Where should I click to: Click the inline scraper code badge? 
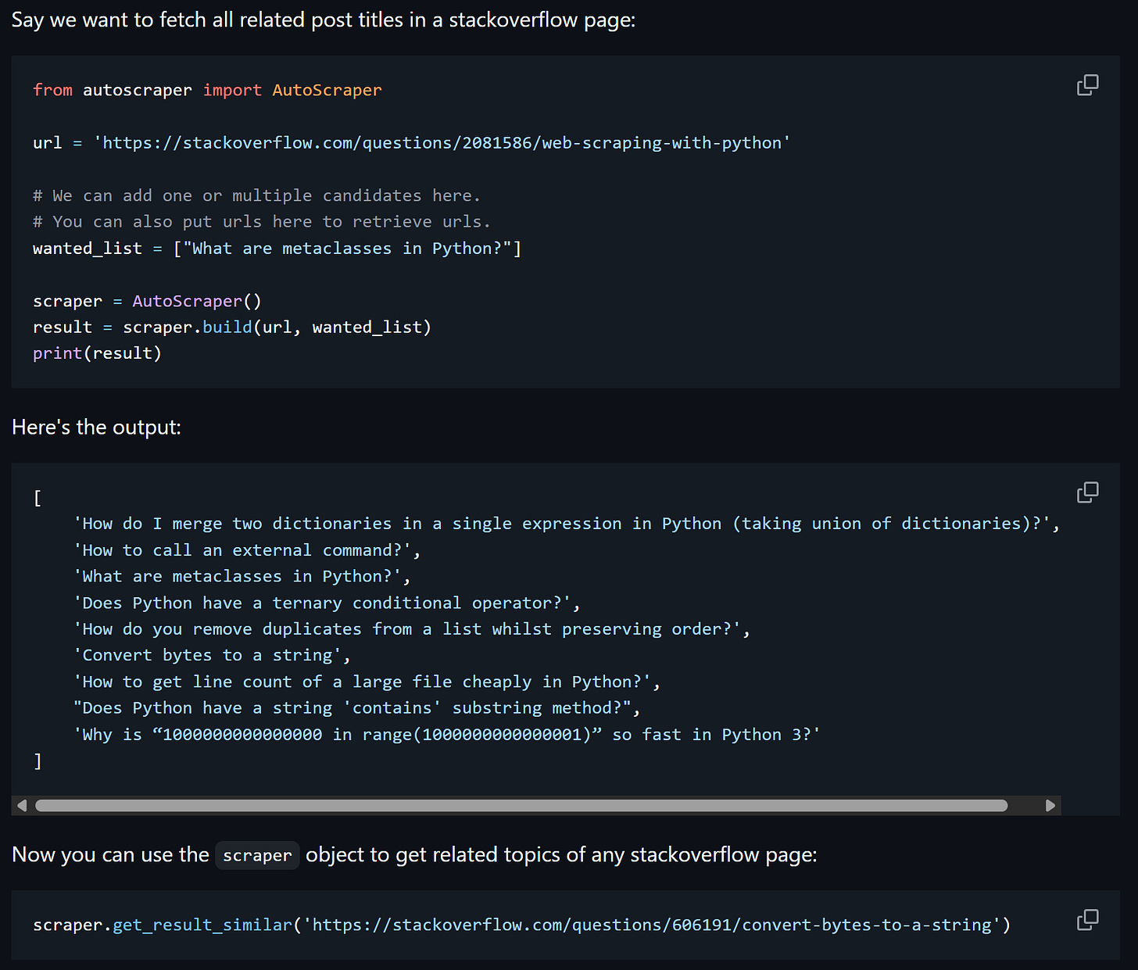[x=257, y=855]
